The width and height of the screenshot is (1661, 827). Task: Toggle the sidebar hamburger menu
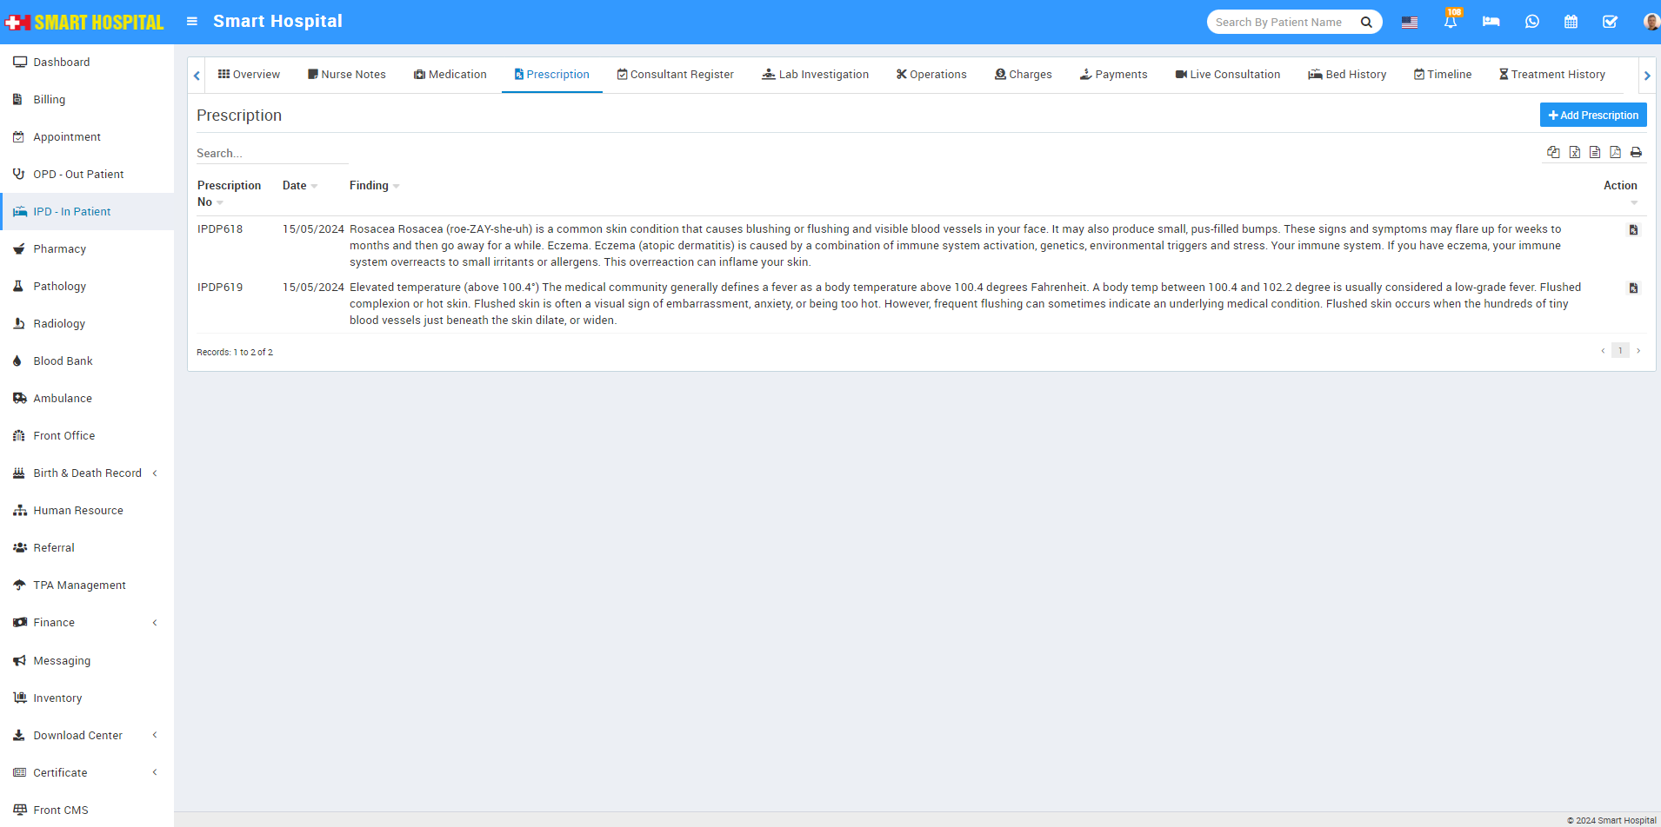click(x=192, y=21)
